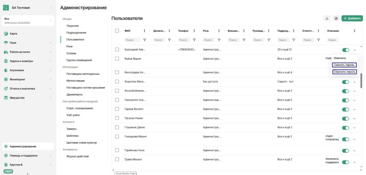
Task: Tick the select-all checkbox in table header
Action: click(x=117, y=31)
